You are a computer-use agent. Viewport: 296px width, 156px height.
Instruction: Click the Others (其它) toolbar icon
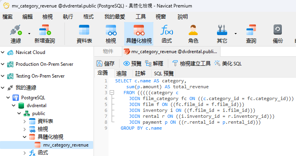pyautogui.click(x=222, y=34)
